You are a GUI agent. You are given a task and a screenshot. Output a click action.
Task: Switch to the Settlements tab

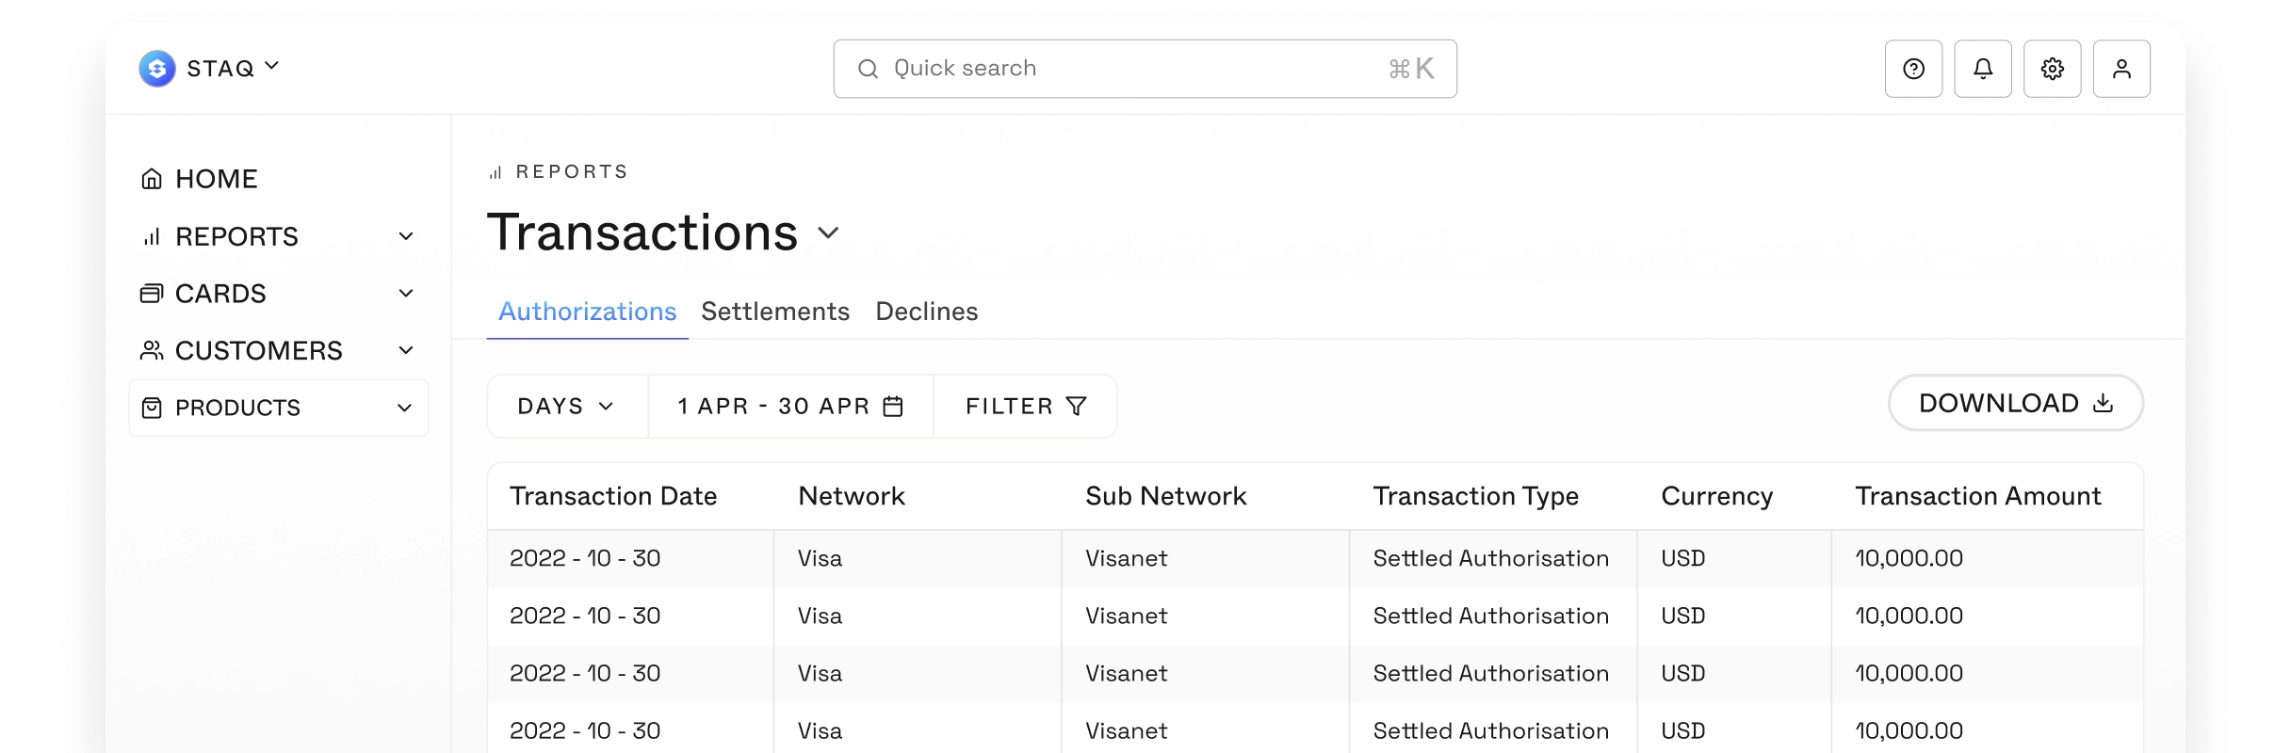point(775,312)
